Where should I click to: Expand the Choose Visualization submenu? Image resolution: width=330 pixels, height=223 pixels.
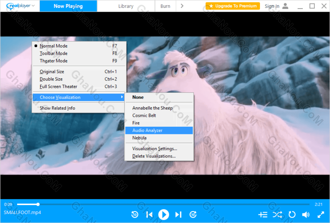79,97
